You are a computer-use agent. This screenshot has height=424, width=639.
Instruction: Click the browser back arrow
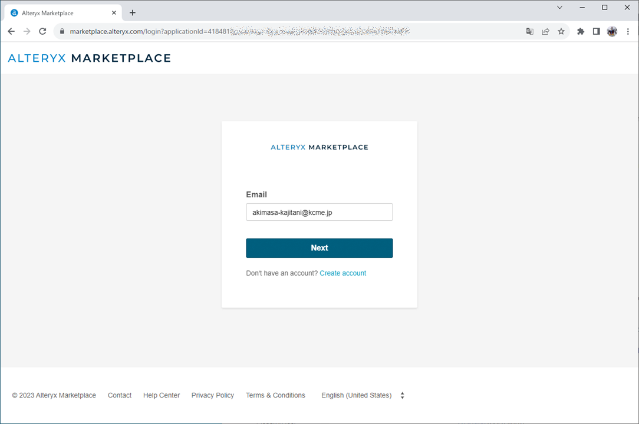click(x=11, y=31)
